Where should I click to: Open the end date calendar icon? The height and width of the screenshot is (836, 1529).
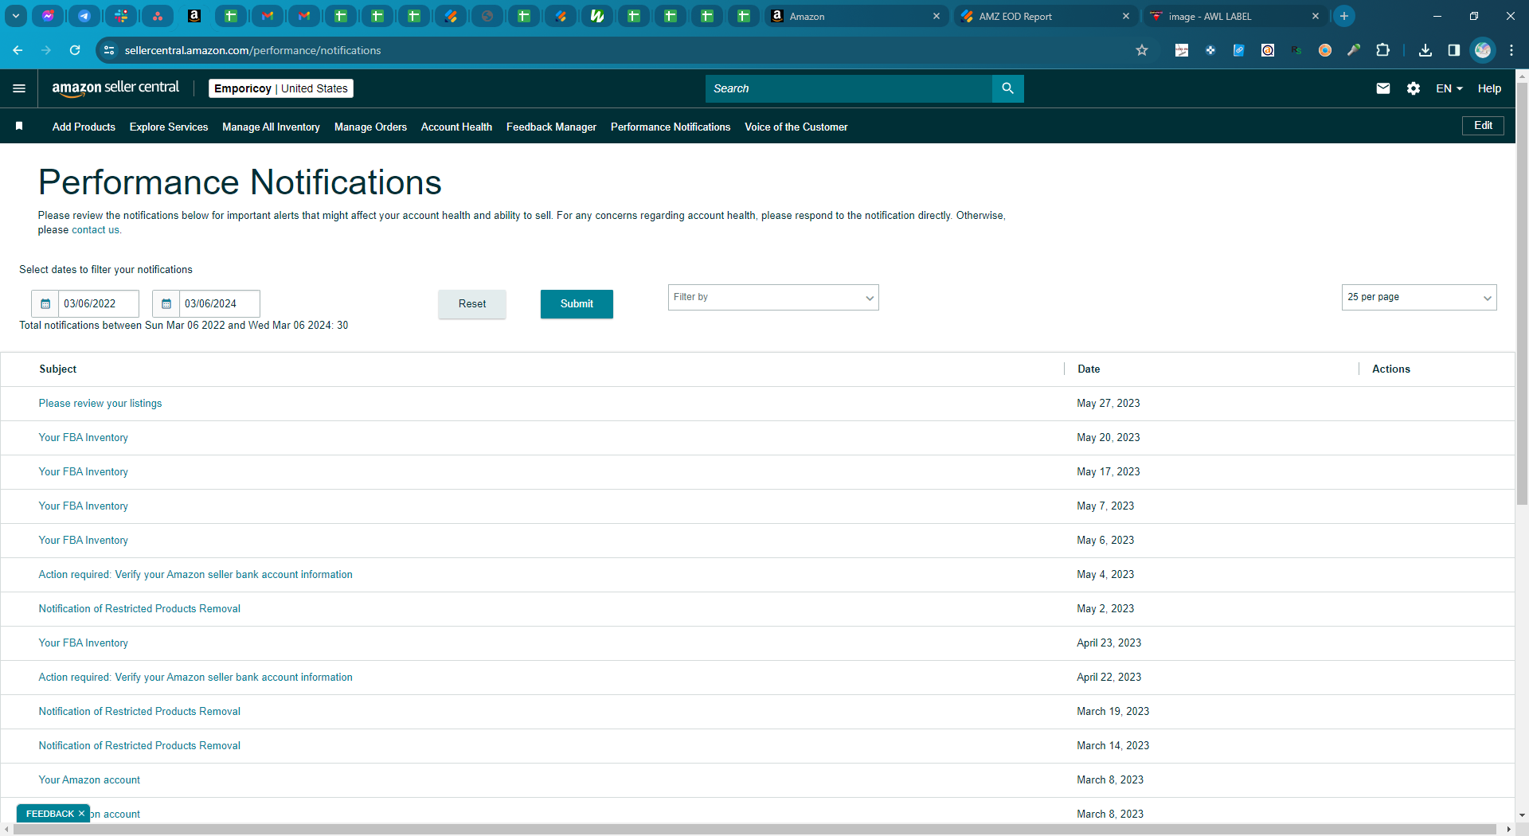(x=166, y=303)
